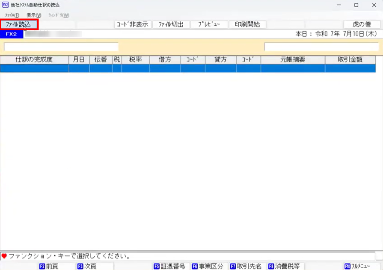
Task: Click the 取引金額 column header
Action: [x=350, y=60]
